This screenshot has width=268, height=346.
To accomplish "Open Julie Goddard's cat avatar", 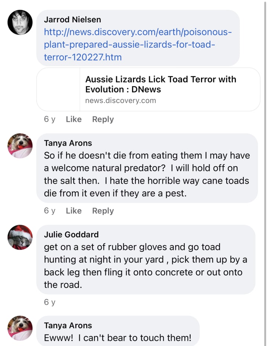I will tap(20, 237).
